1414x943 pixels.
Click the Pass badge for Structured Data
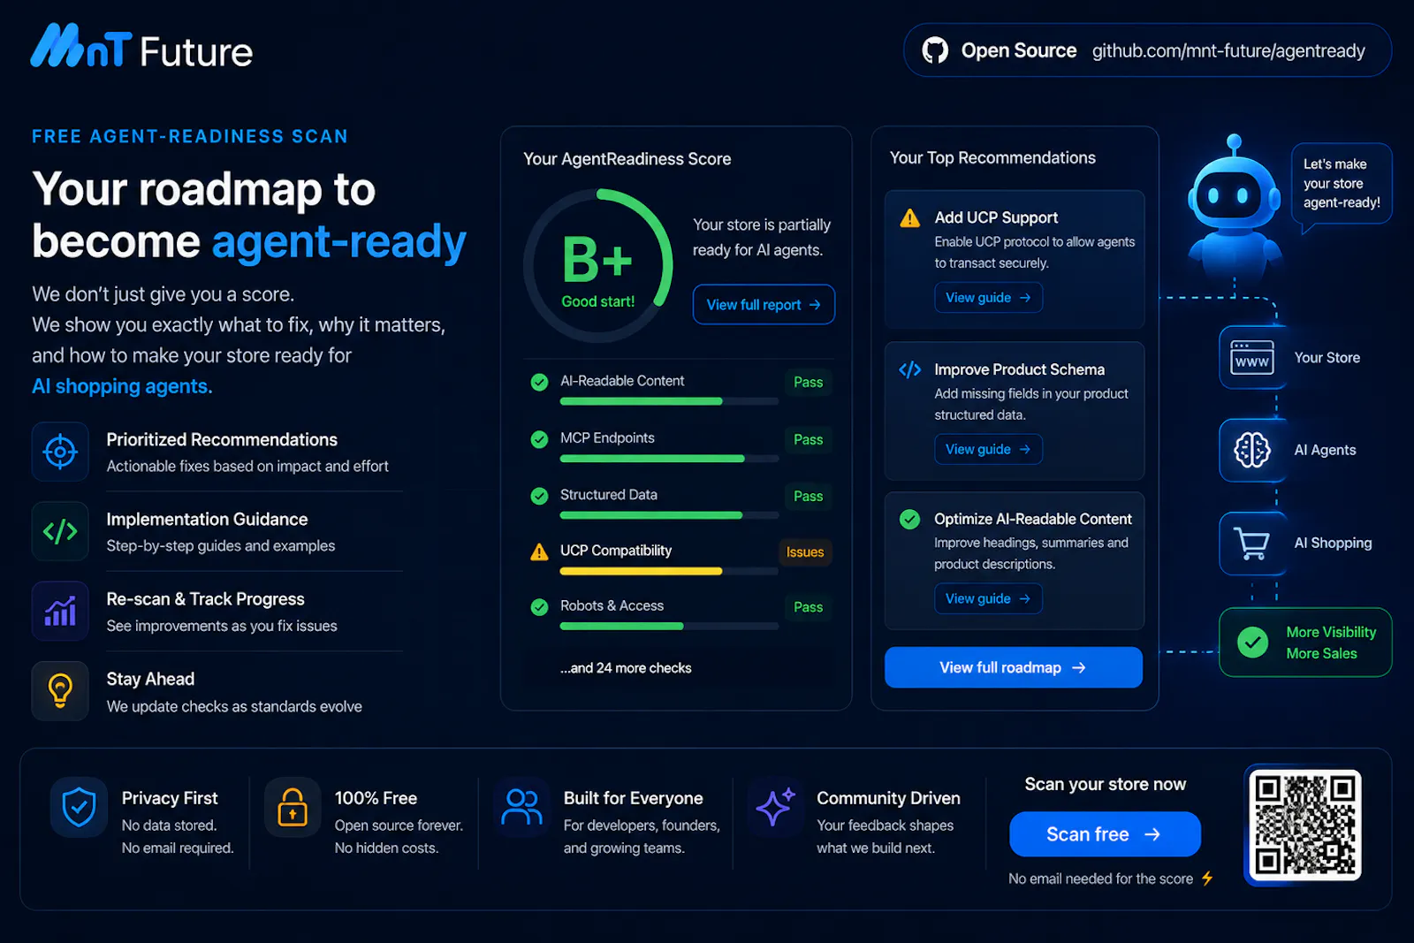808,496
